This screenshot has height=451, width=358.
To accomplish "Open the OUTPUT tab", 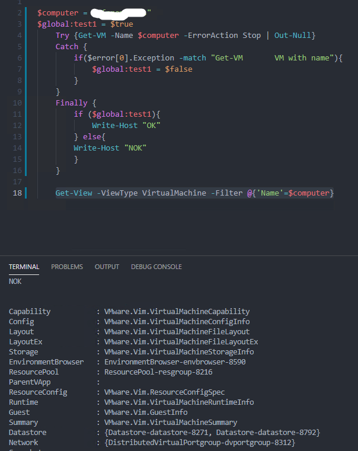I will 107,267.
